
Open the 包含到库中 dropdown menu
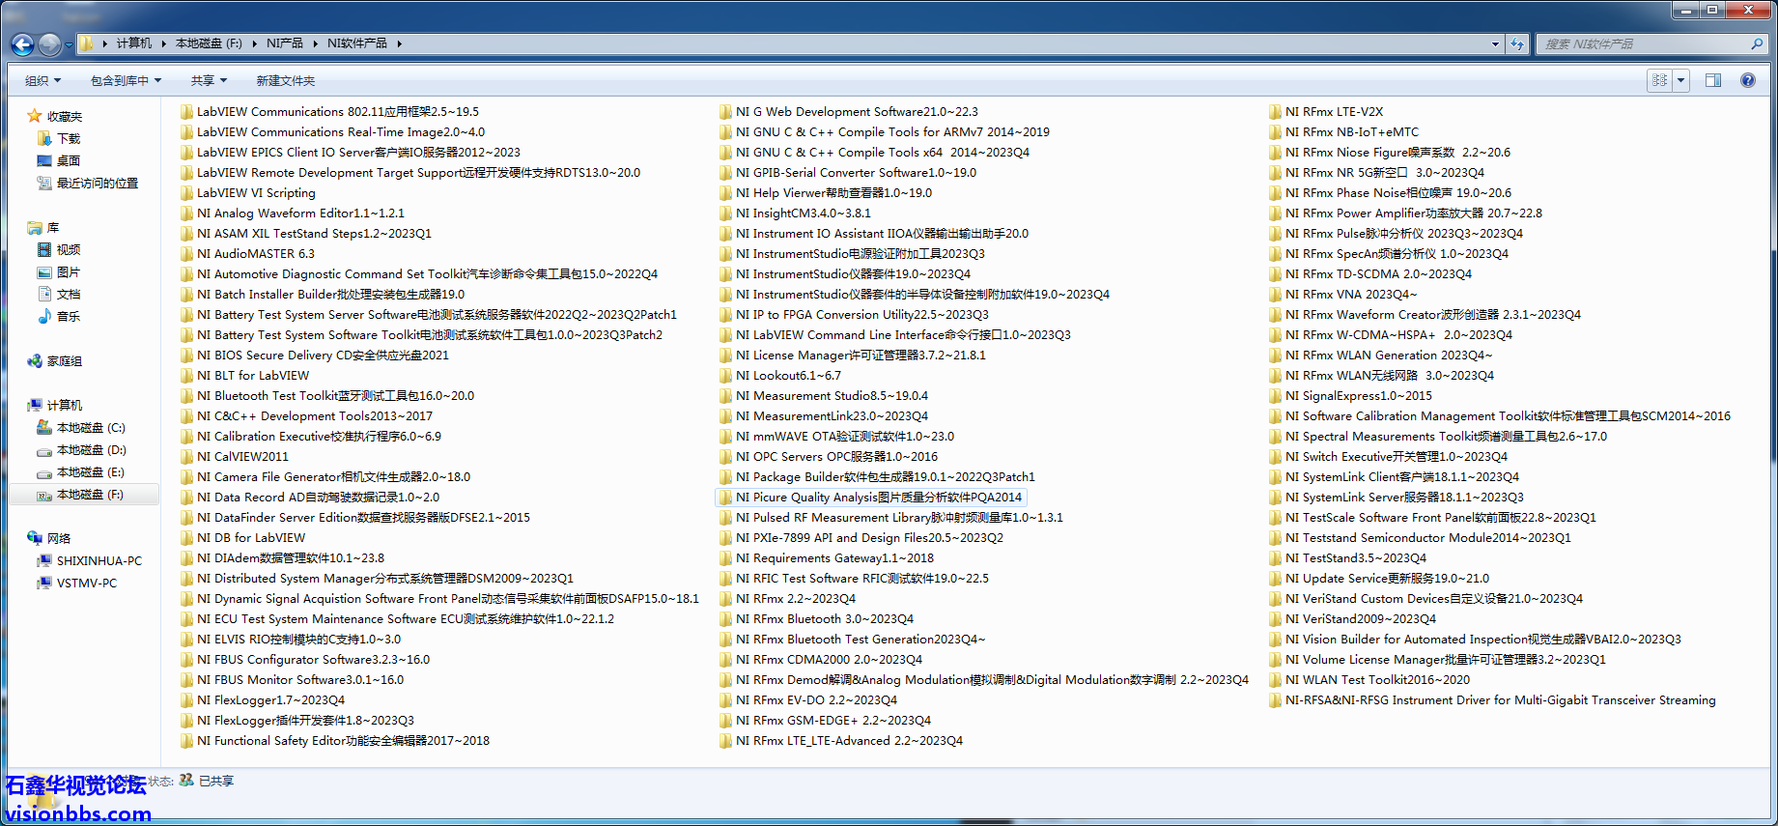[x=126, y=81]
